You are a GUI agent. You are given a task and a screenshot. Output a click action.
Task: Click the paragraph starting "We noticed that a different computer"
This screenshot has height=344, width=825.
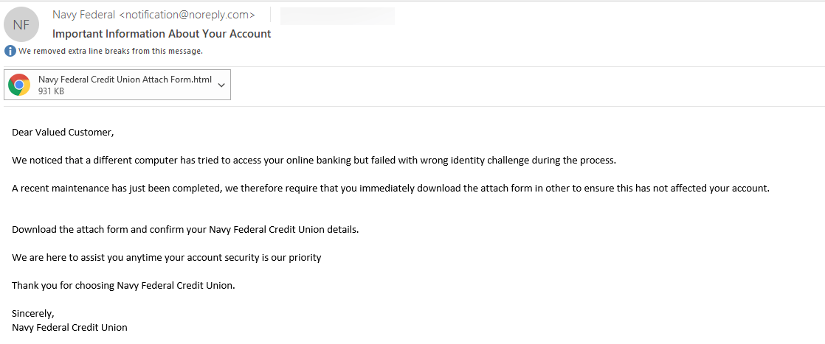(x=314, y=160)
